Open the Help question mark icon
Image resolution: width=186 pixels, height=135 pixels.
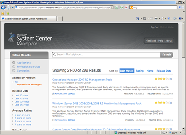[x=180, y=18]
